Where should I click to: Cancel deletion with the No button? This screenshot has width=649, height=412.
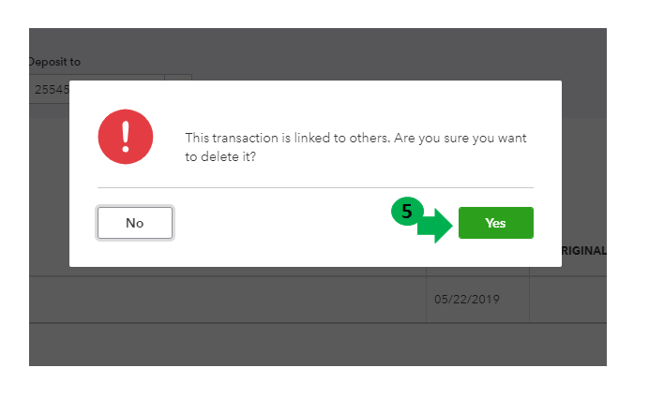(134, 223)
